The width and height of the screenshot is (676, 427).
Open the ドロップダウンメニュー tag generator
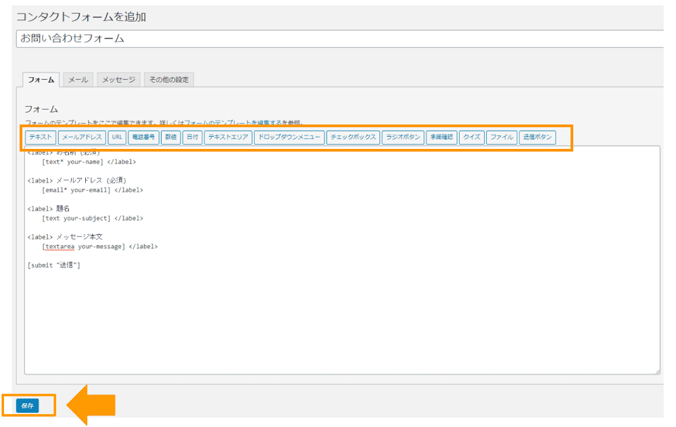[289, 137]
